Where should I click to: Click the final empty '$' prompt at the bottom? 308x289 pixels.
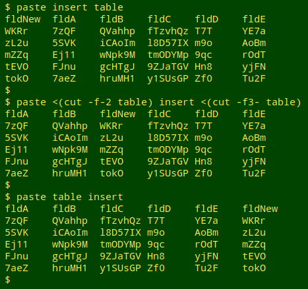pyautogui.click(x=8, y=280)
